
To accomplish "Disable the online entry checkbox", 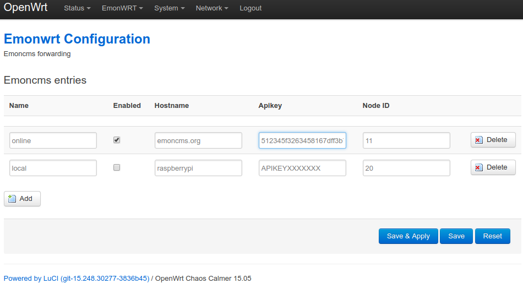I will (x=117, y=140).
